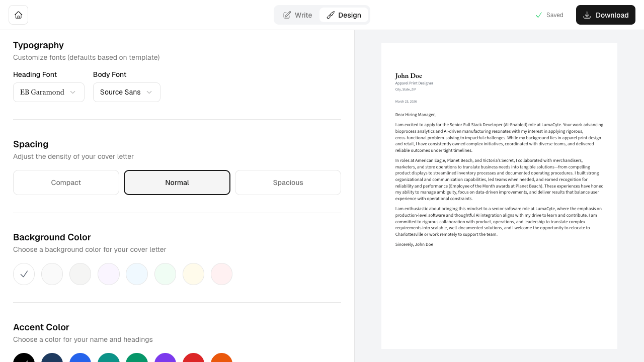Click the green Saved checkmark icon
The height and width of the screenshot is (362, 644).
click(538, 15)
